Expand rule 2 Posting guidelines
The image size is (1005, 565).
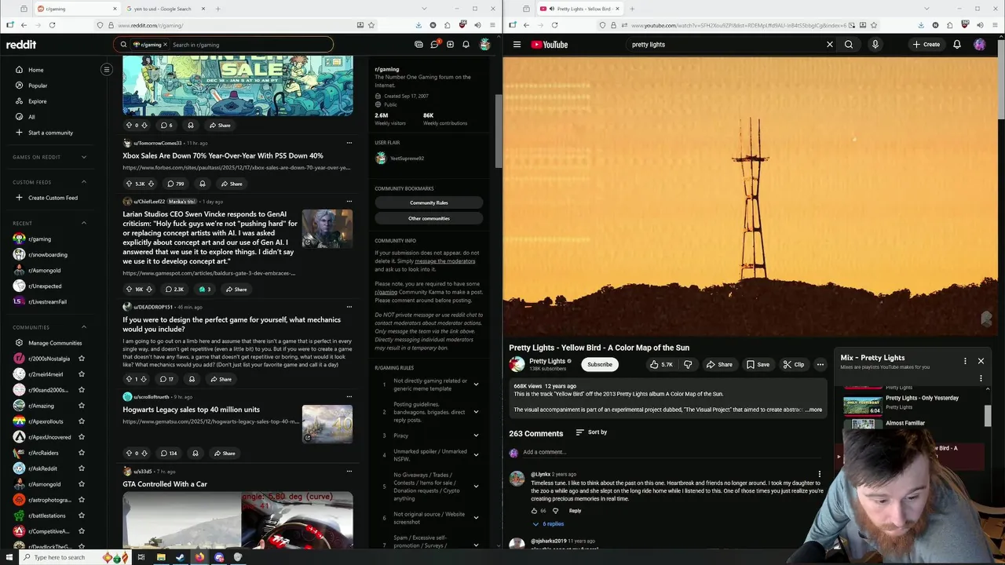tap(476, 412)
